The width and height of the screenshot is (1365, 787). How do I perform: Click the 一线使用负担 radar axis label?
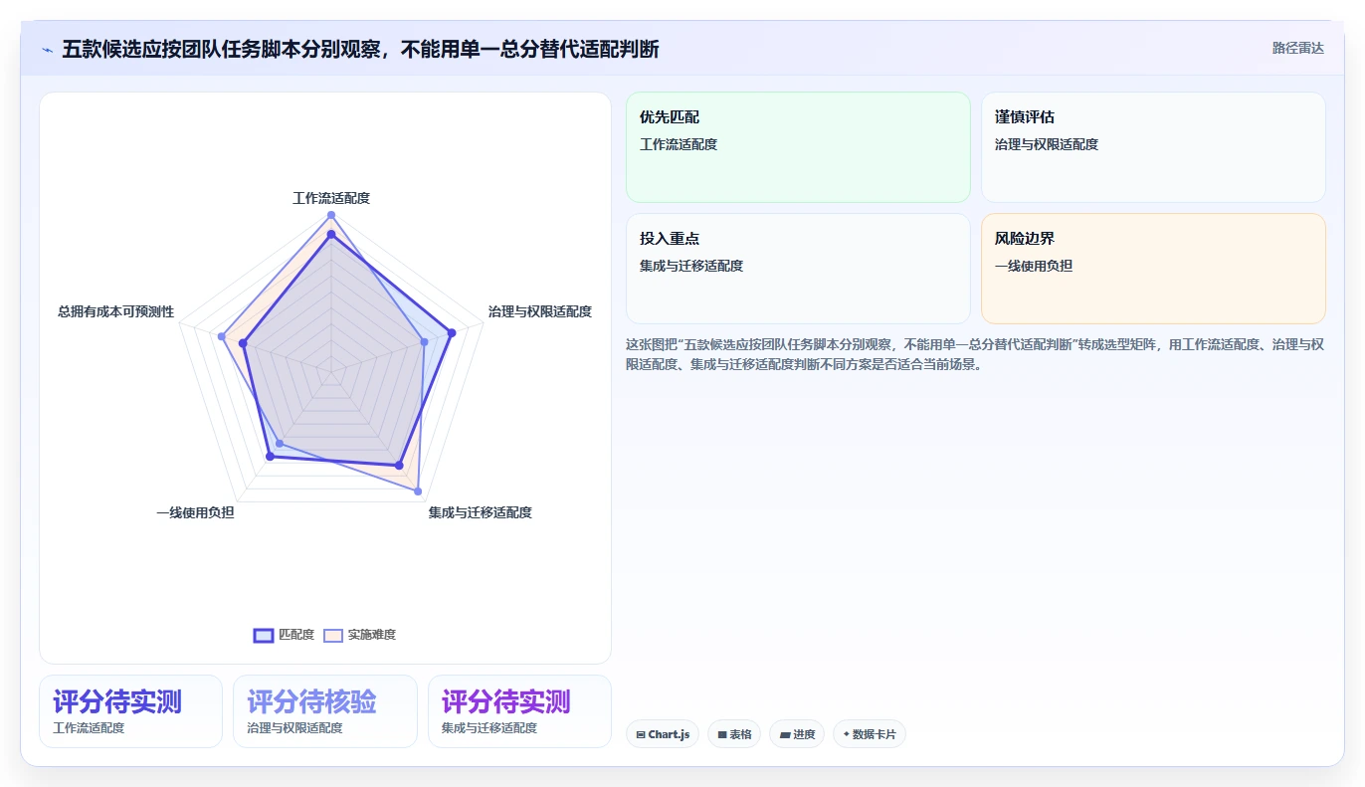[x=195, y=512]
